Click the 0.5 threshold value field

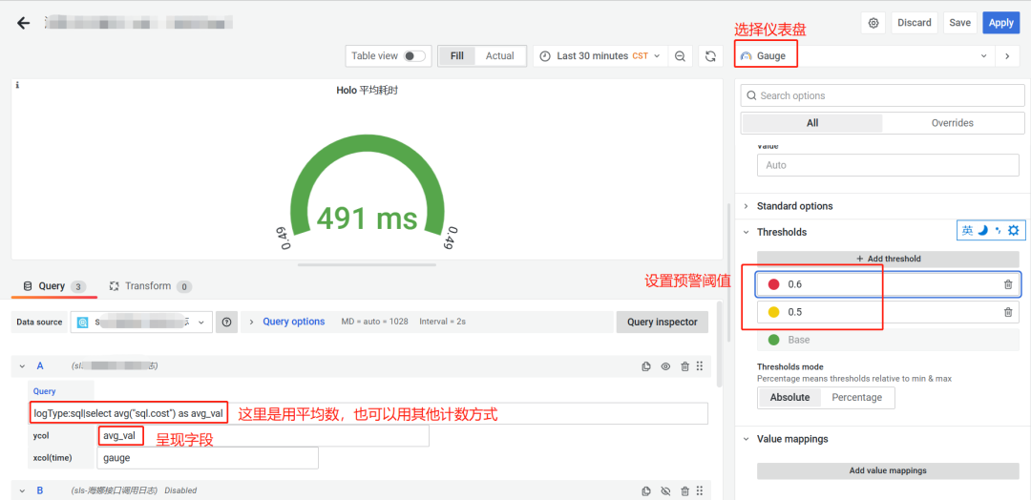(x=889, y=312)
